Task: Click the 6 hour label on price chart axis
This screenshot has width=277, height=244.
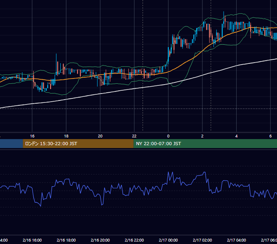Action: pyautogui.click(x=270, y=136)
